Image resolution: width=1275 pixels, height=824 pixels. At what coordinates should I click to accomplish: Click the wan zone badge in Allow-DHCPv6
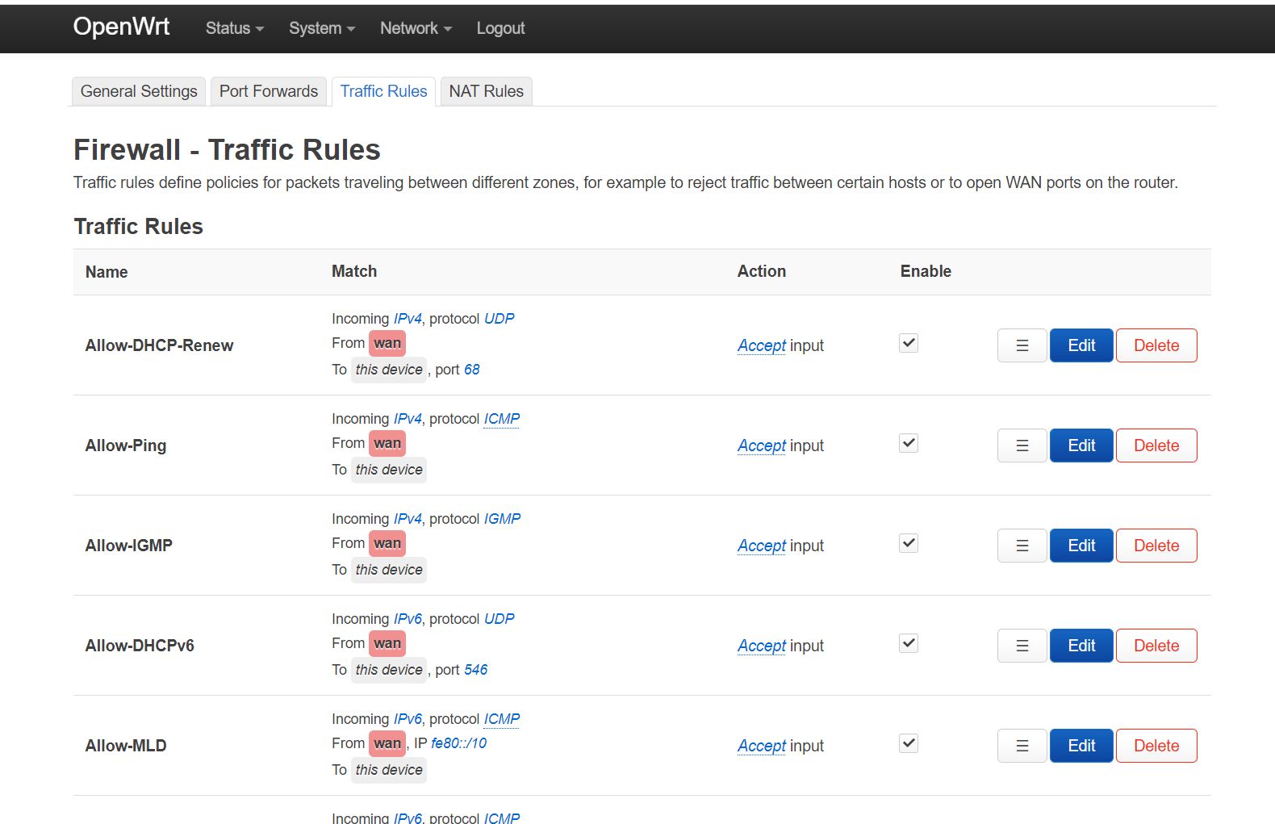pos(387,643)
